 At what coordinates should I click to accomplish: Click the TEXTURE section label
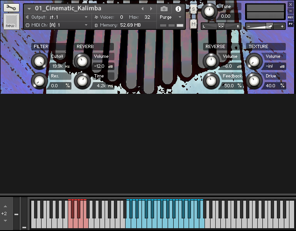259,47
